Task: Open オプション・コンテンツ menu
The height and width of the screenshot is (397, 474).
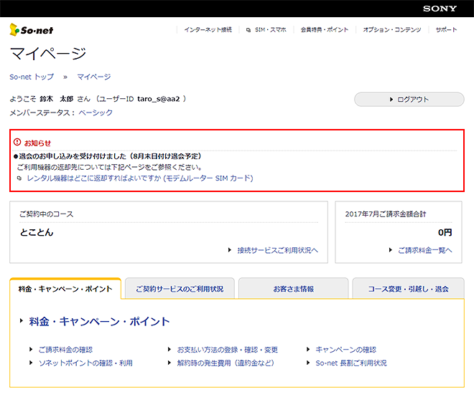Action: click(392, 30)
